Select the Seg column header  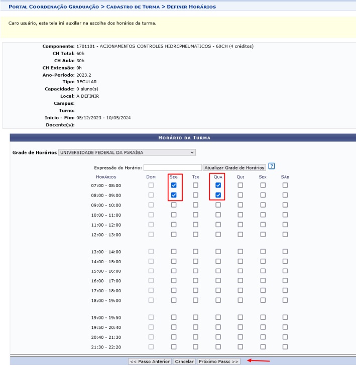(174, 177)
